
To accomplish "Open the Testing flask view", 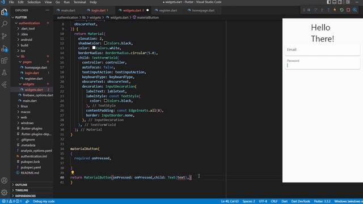I will [5, 73].
